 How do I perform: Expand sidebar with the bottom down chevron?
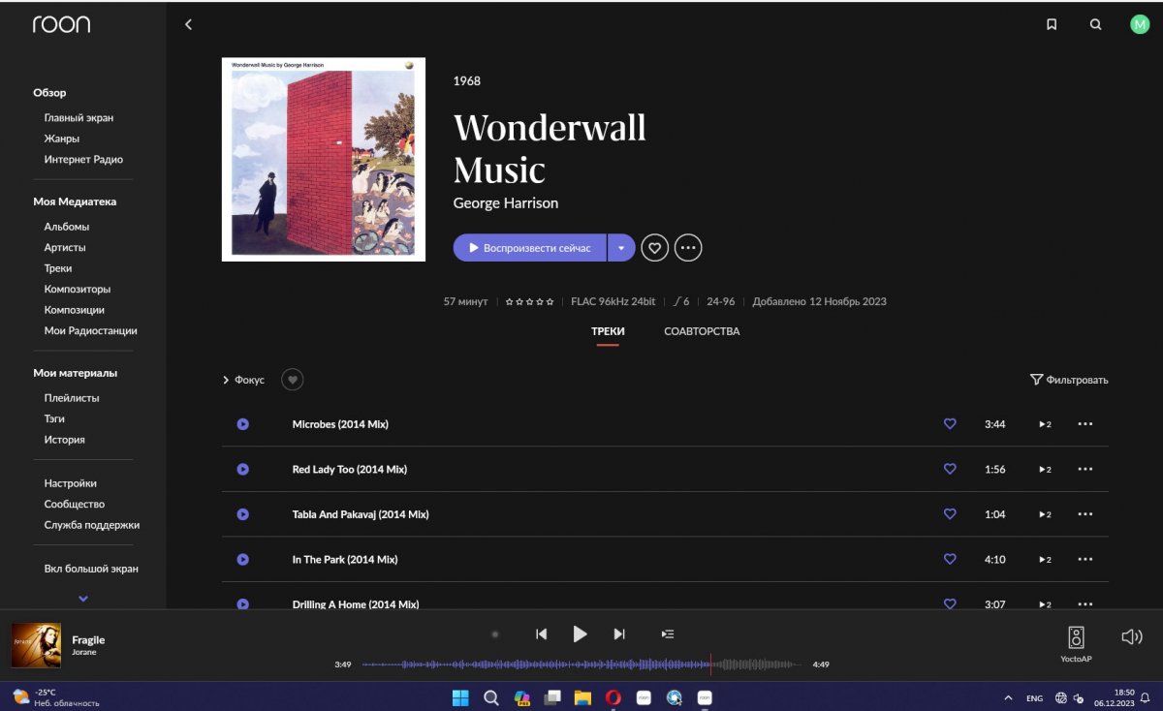(x=83, y=599)
